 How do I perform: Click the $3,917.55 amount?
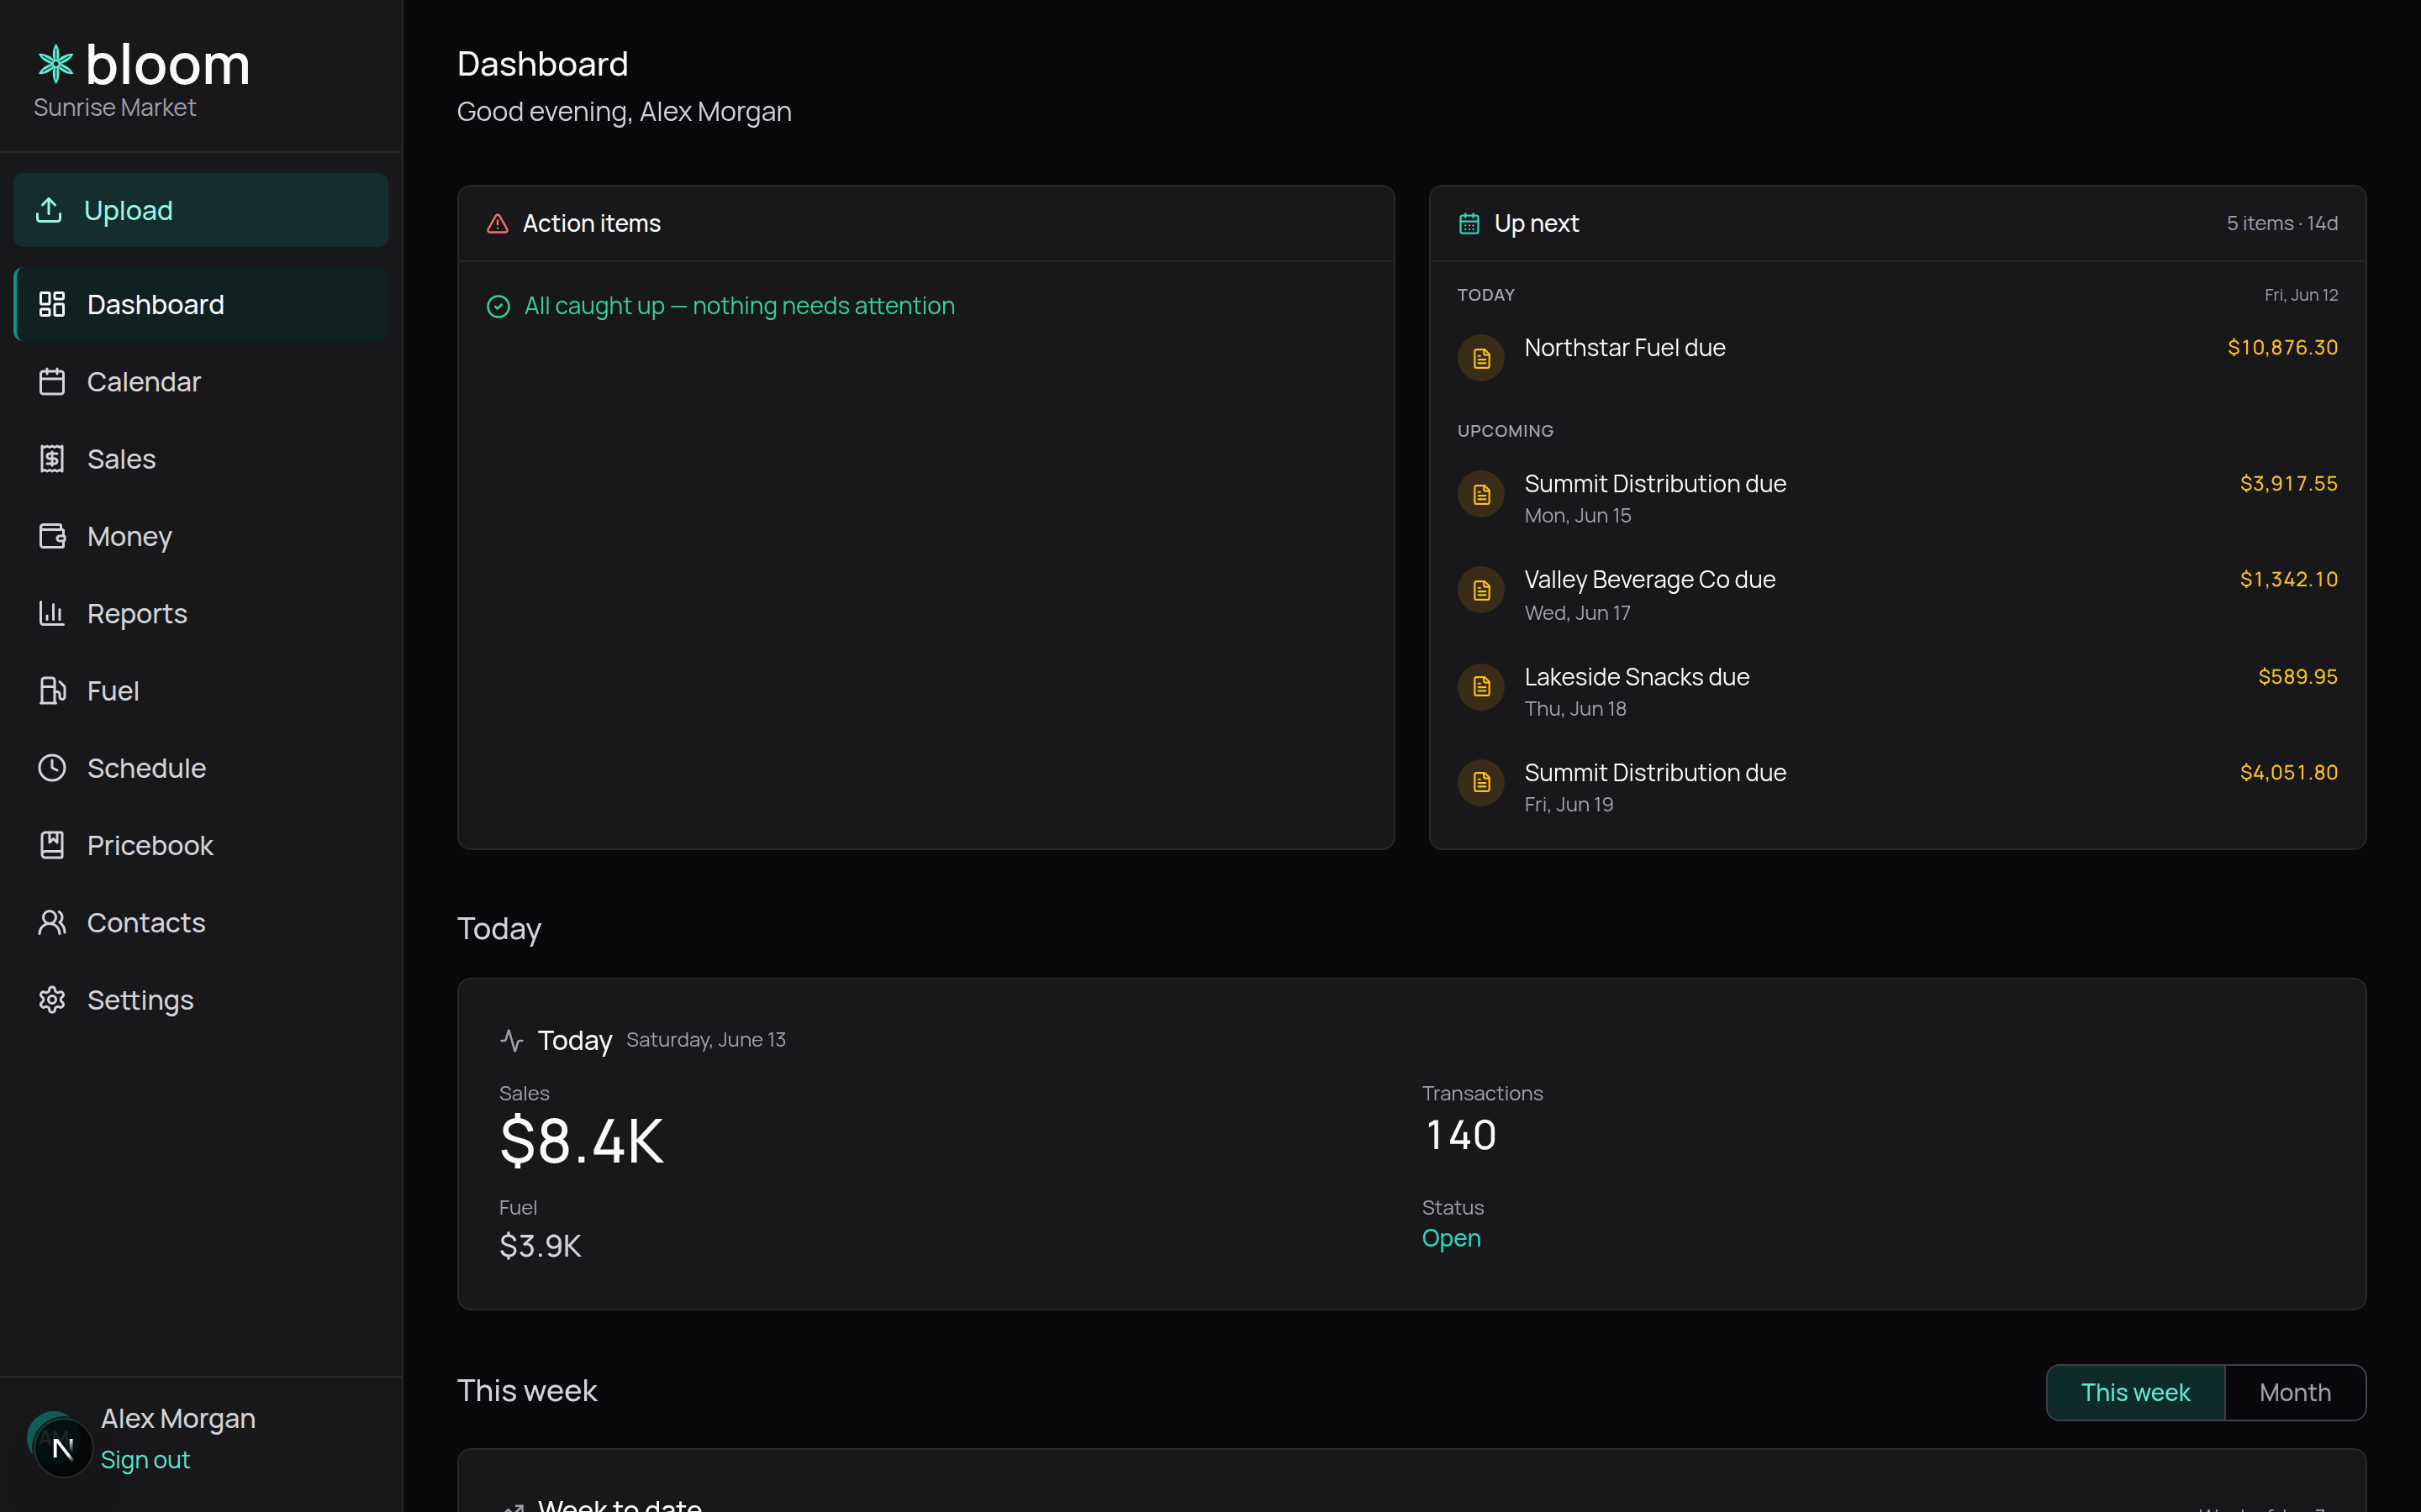click(2288, 483)
